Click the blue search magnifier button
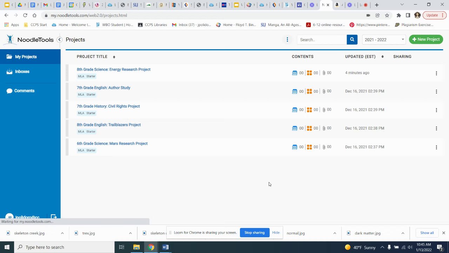Screen dimensions: 449x253 point(352,40)
